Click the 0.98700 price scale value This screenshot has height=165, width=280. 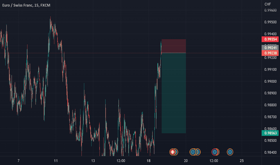270,117
